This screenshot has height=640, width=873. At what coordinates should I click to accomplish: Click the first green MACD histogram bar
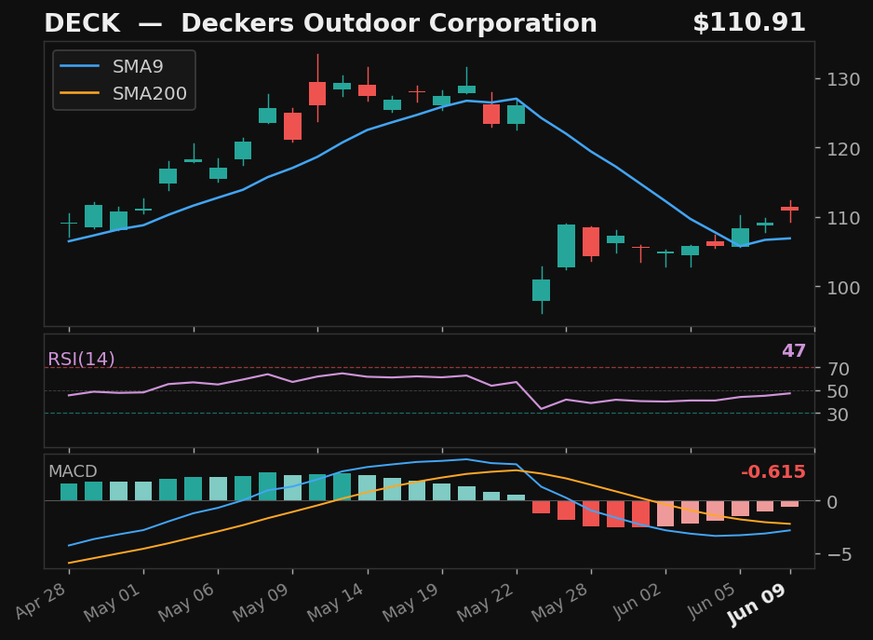(x=69, y=492)
